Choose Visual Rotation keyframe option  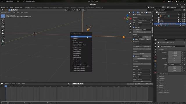[x=81, y=60]
